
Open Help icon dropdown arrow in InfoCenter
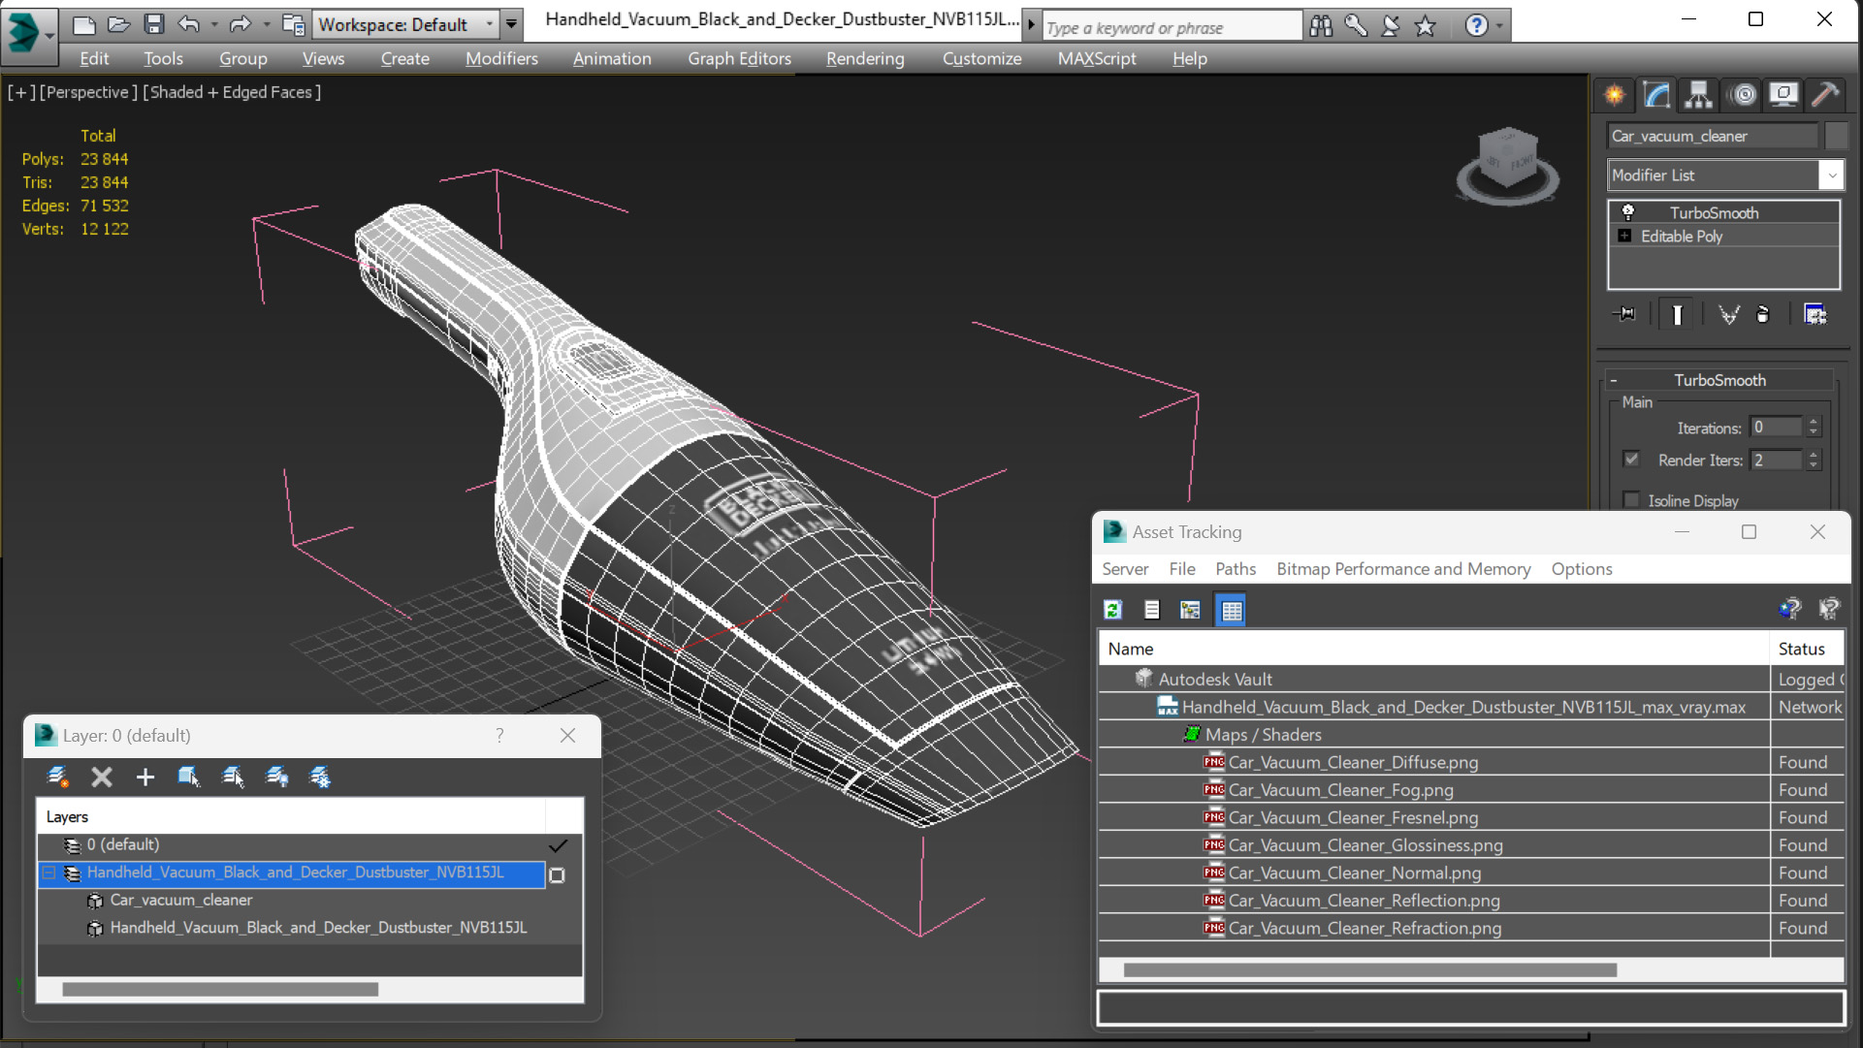point(1499,26)
